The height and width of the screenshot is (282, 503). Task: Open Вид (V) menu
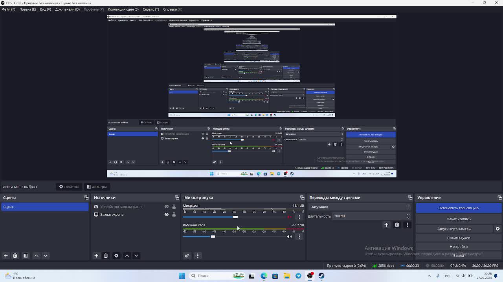46,9
